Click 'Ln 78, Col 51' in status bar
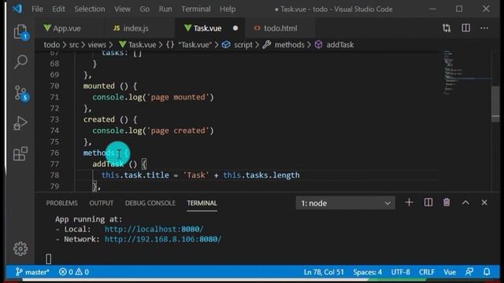 [x=324, y=272]
